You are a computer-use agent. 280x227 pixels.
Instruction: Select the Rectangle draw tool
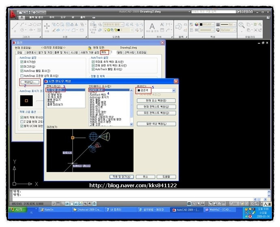click(x=39, y=24)
